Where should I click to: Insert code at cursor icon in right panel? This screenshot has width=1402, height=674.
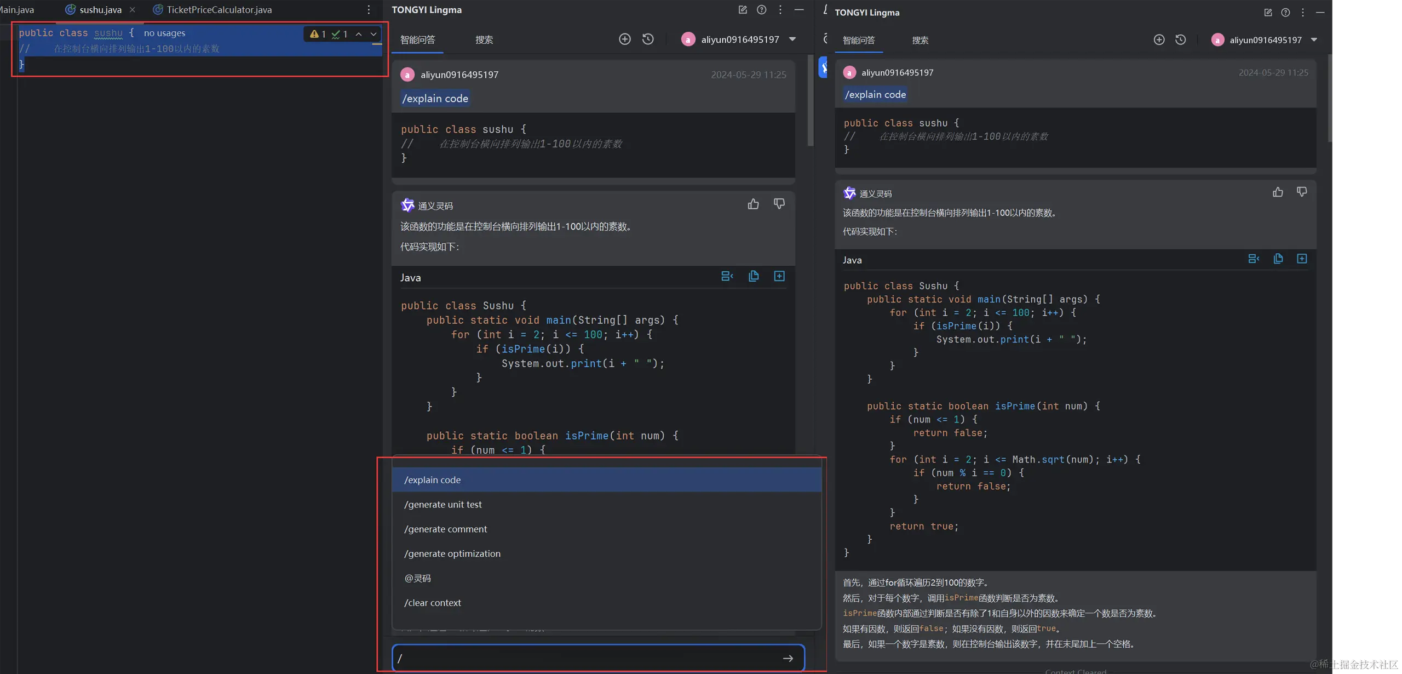pyautogui.click(x=1254, y=259)
